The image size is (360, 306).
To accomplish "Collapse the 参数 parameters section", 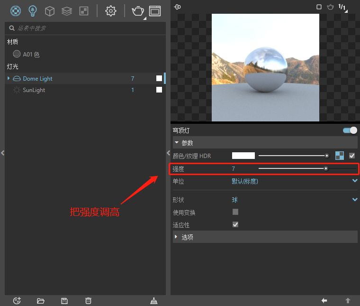I will click(265, 142).
